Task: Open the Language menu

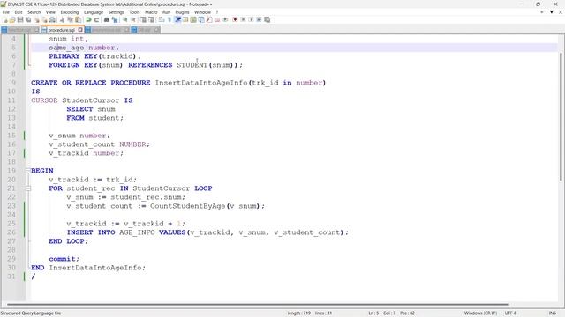Action: pyautogui.click(x=94, y=12)
